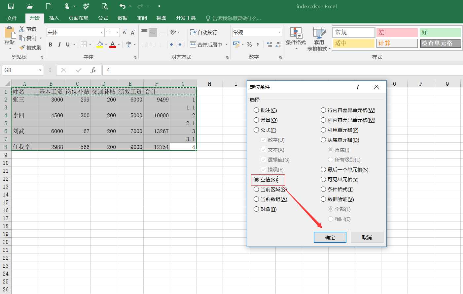Toggle italic formatting
463x294 pixels.
[59, 44]
